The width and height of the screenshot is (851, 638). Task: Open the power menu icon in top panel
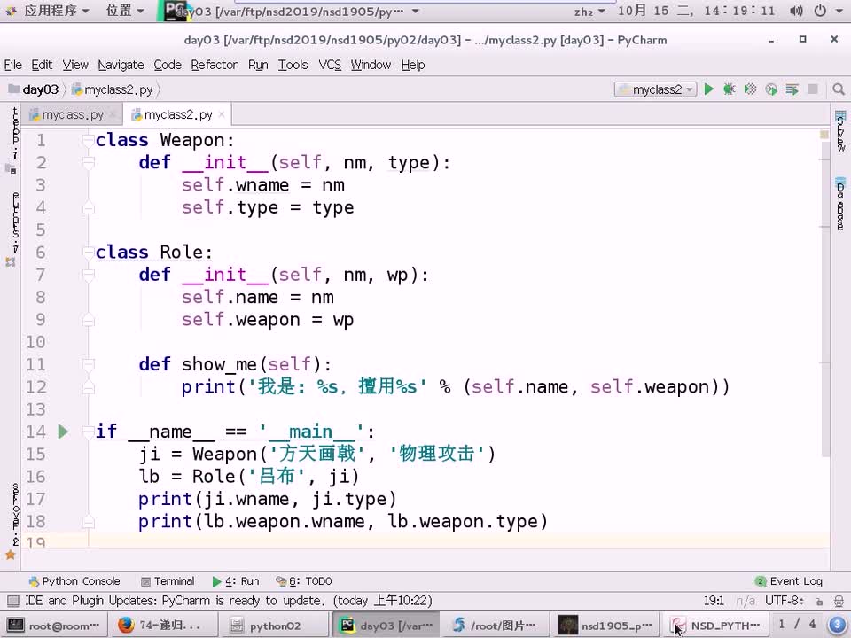pos(820,11)
